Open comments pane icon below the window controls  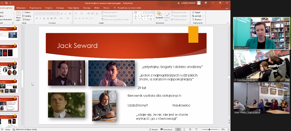pos(227,8)
